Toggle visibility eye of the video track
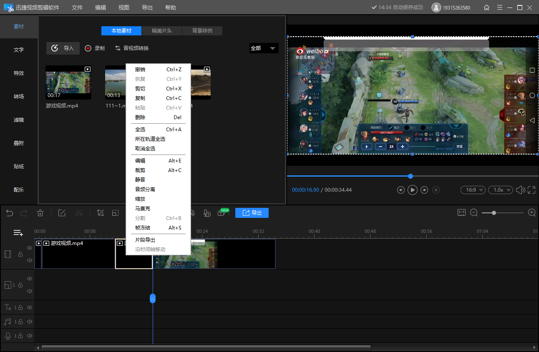 [30, 248]
